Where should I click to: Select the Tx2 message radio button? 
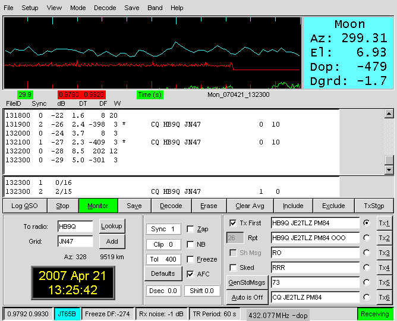[x=367, y=238]
